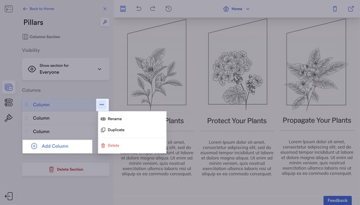
Task: Redo the last change
Action: point(153,9)
